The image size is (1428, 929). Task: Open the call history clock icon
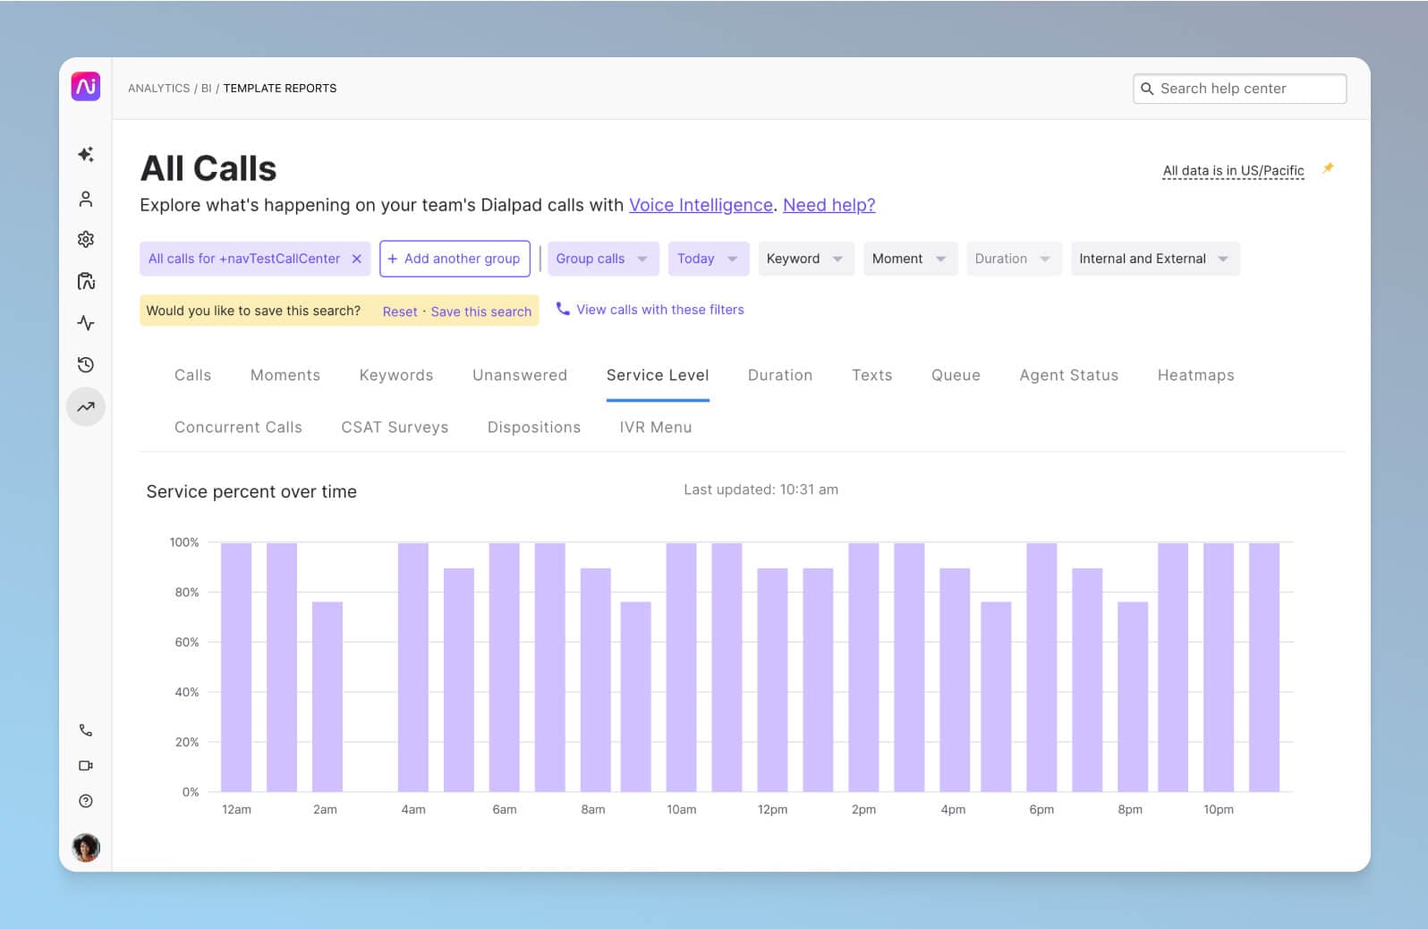point(86,364)
